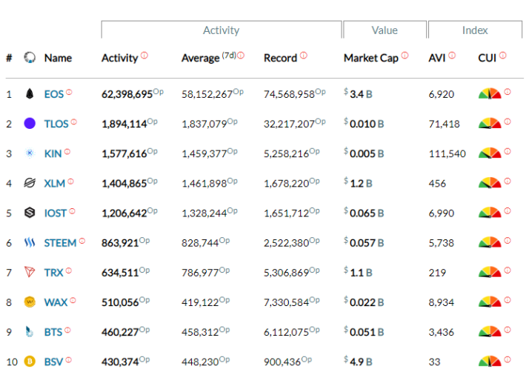Open the KIN link
Image resolution: width=526 pixels, height=369 pixels.
(x=53, y=153)
